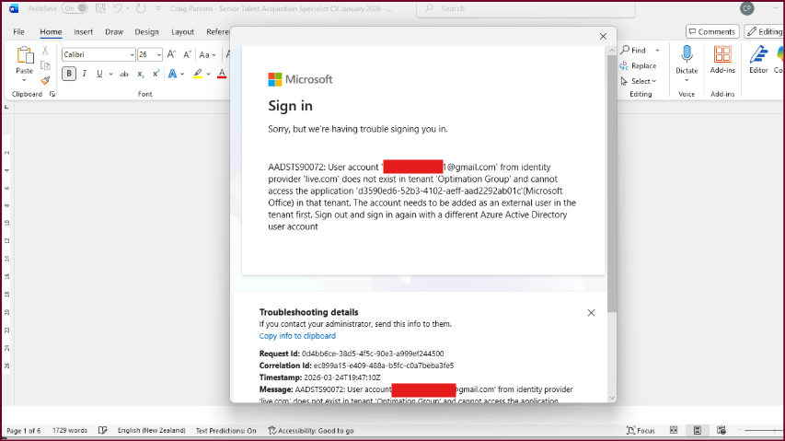
Task: Open the Change Case Aa dropdown
Action: coord(207,54)
